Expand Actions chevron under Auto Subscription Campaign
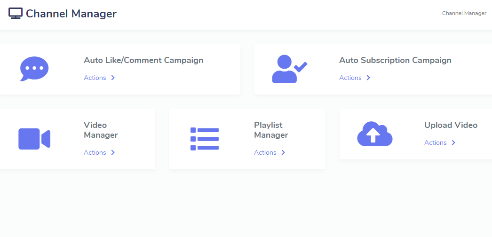492x237 pixels. click(368, 78)
